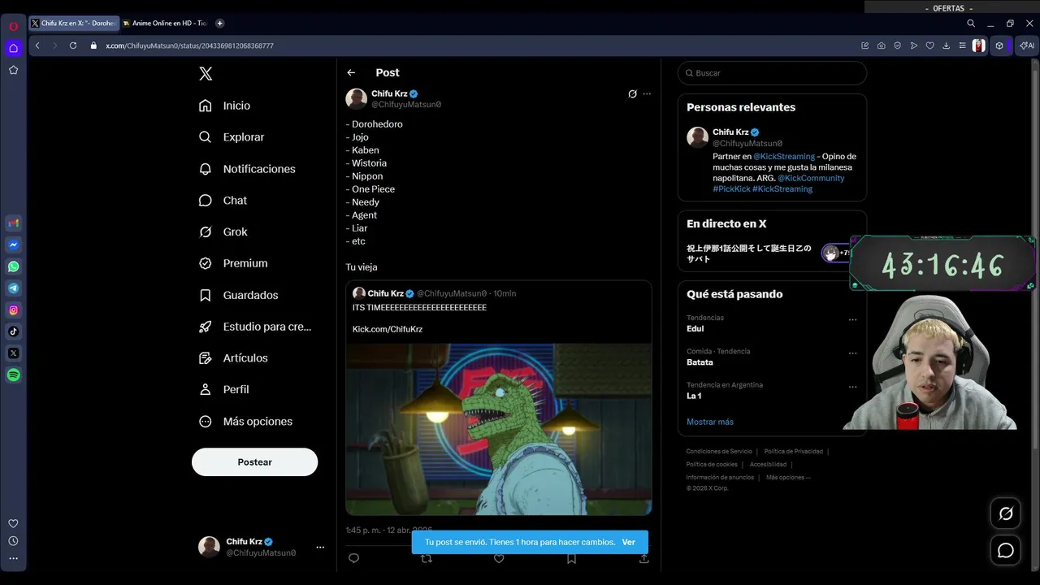Click the reply icon under the post

(353, 558)
